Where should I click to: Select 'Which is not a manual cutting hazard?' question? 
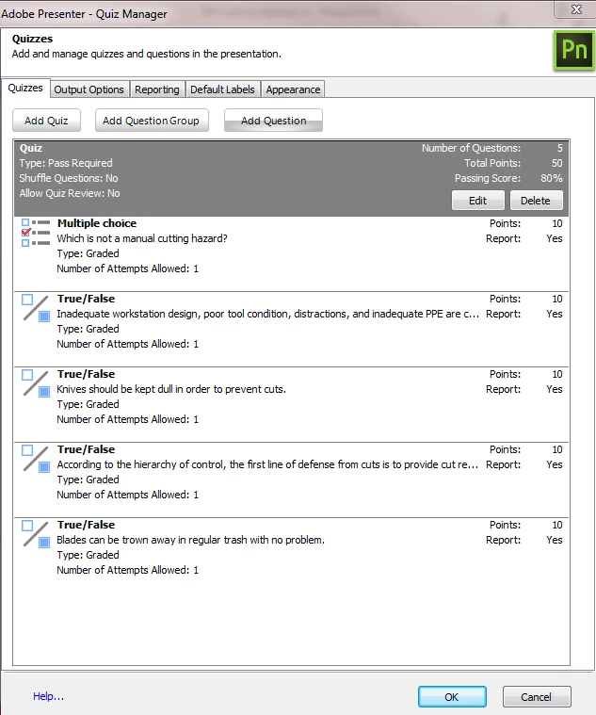142,238
